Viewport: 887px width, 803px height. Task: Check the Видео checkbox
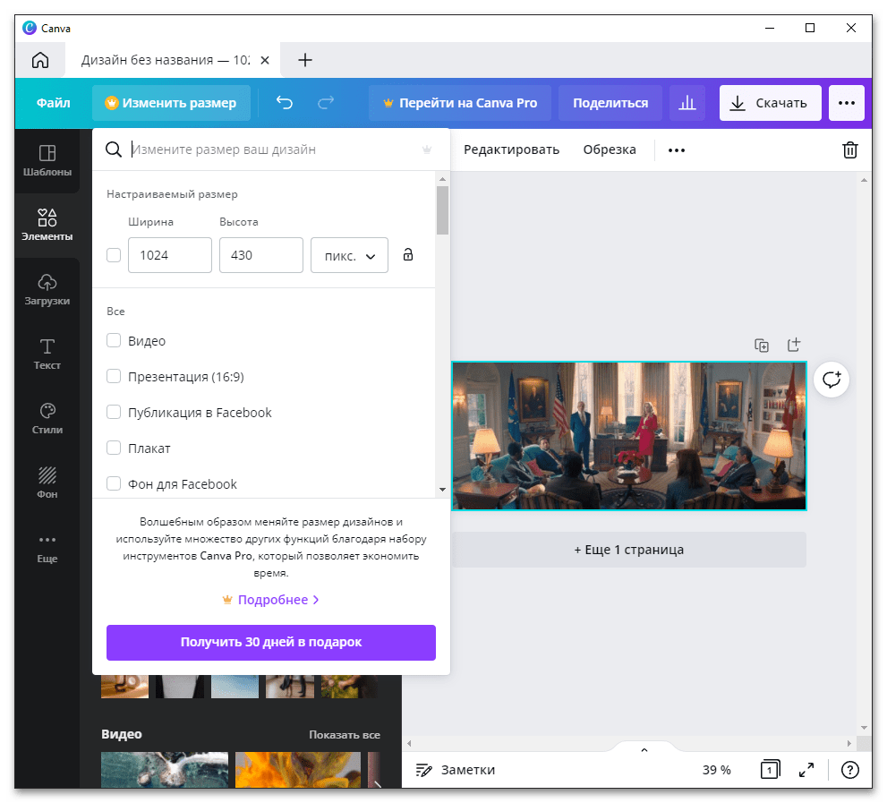coord(114,340)
